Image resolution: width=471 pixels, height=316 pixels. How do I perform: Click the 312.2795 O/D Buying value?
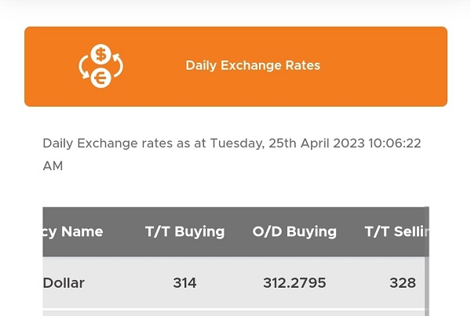tap(294, 283)
